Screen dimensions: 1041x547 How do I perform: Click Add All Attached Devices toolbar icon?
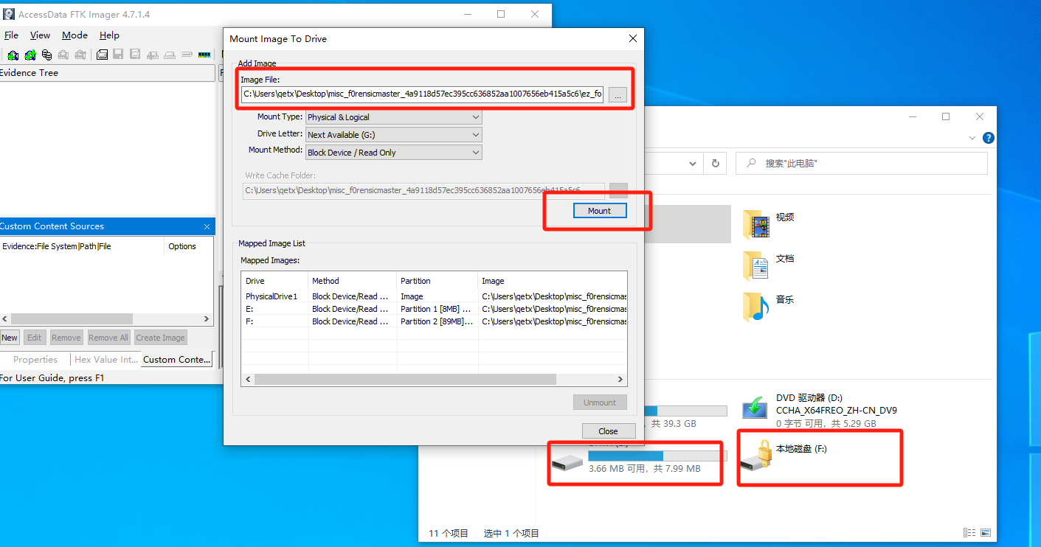tap(30, 55)
